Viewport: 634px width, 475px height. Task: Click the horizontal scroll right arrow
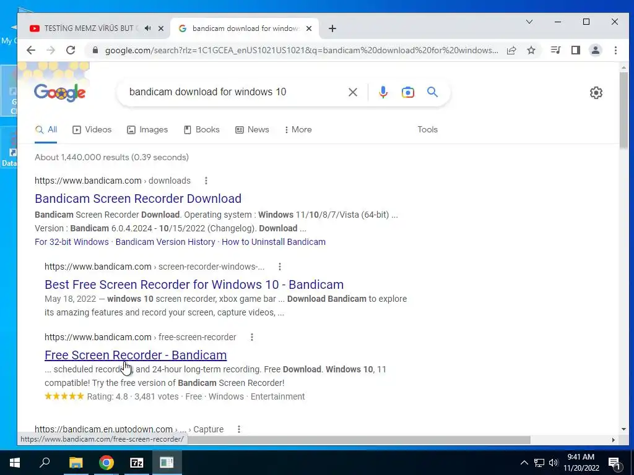click(614, 440)
